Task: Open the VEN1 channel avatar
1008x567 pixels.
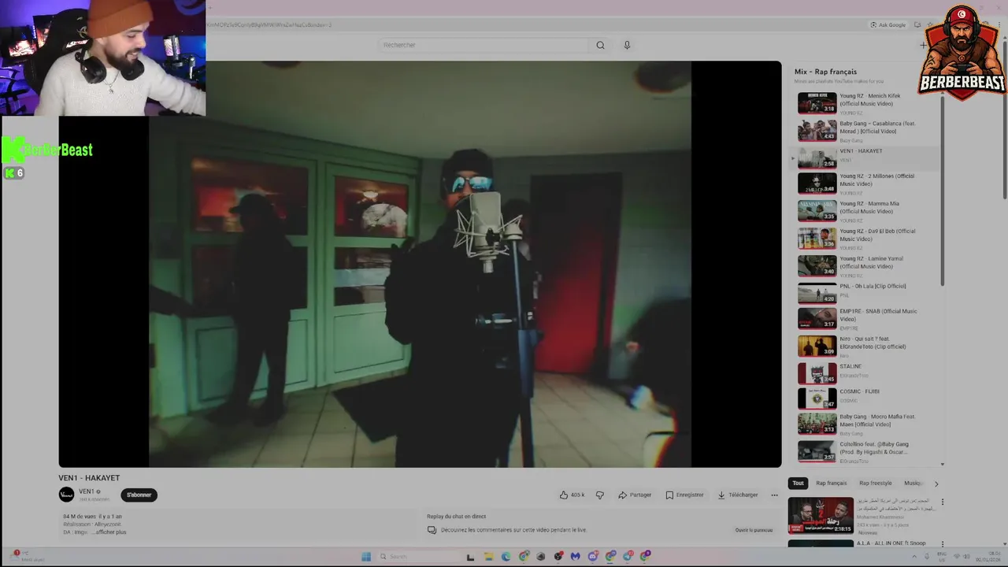Action: click(66, 495)
